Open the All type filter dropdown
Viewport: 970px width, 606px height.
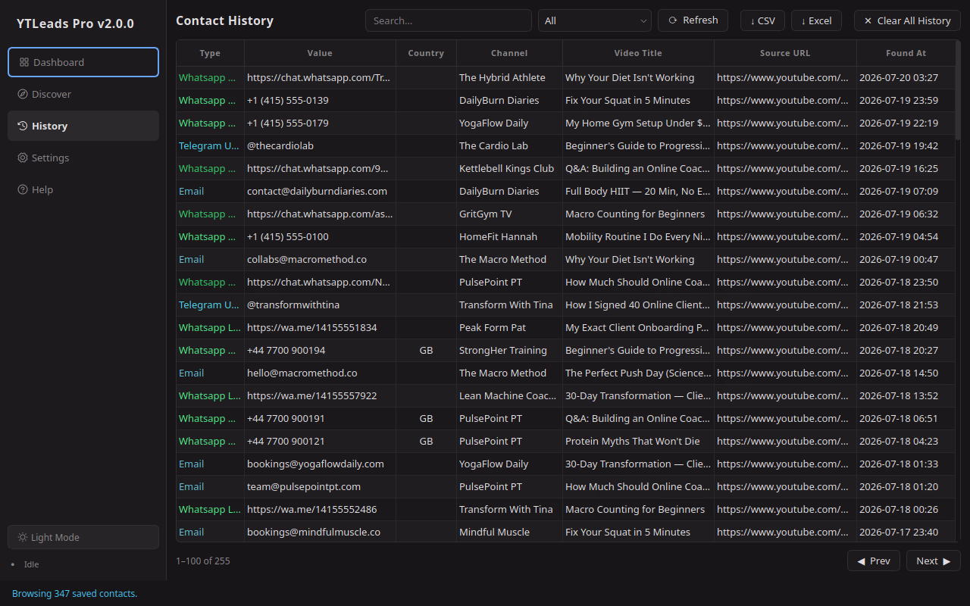click(x=595, y=20)
